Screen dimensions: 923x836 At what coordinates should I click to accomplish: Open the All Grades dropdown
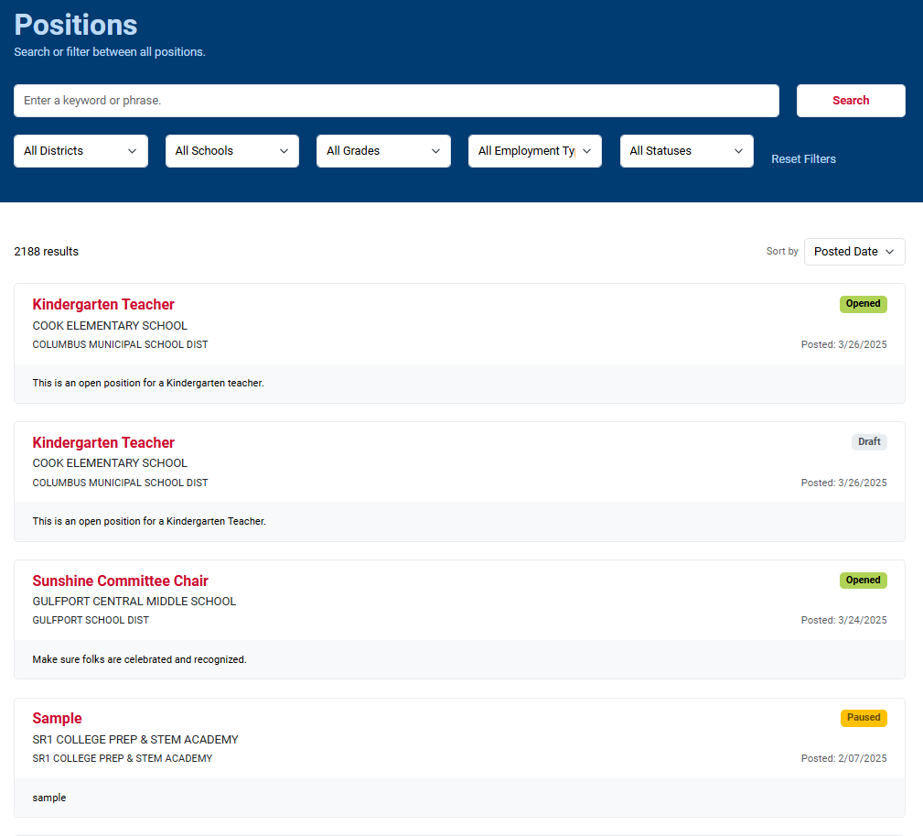pyautogui.click(x=382, y=150)
